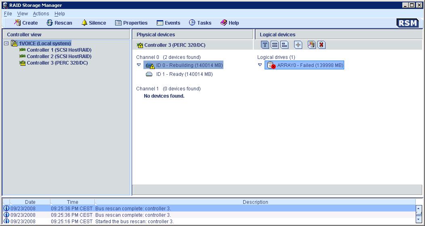Click warning icon beside Controller 3 in tree

click(23, 63)
